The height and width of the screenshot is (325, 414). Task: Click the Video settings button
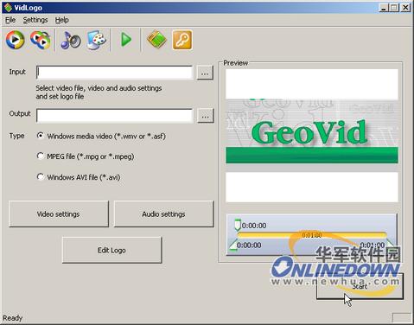point(59,214)
